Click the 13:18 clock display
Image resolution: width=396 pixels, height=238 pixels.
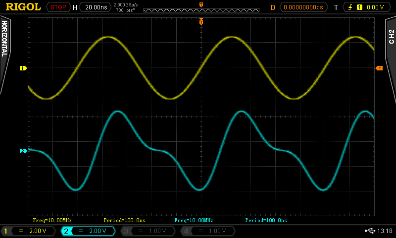pos(385,231)
